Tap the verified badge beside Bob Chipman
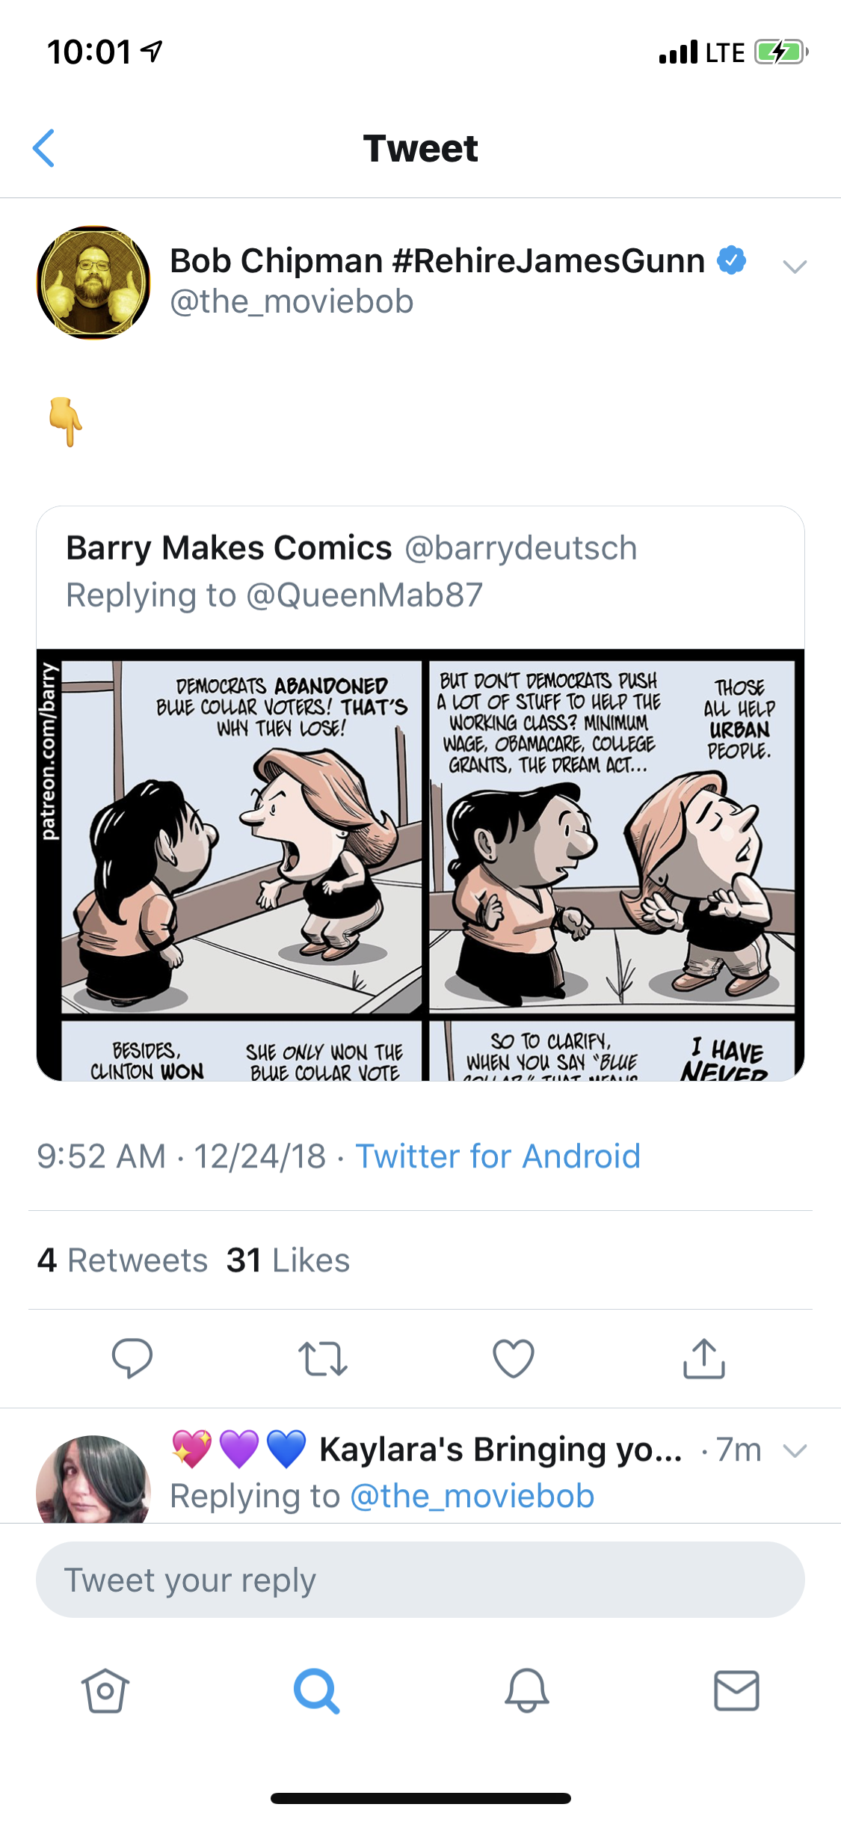Image resolution: width=841 pixels, height=1822 pixels. (x=731, y=260)
